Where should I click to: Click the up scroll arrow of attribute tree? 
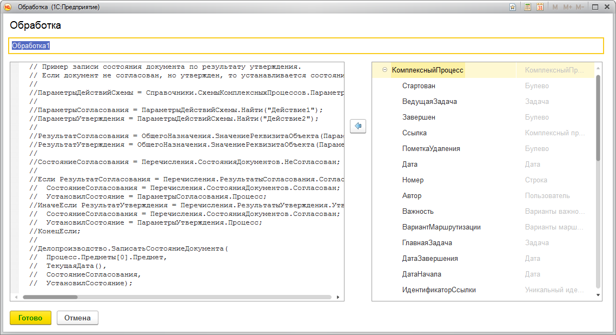(598, 68)
